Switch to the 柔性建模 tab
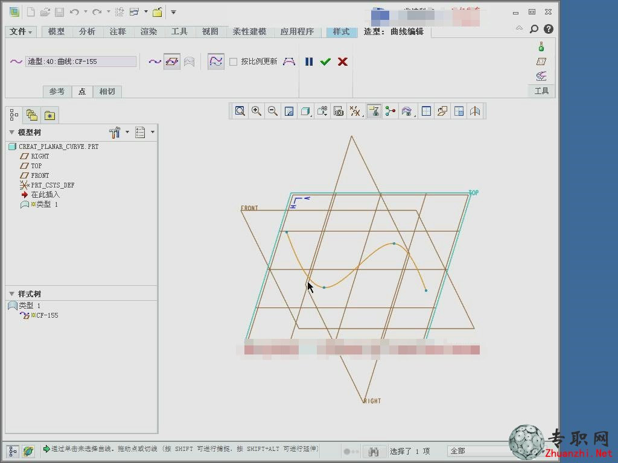This screenshot has width=618, height=463. pos(249,31)
